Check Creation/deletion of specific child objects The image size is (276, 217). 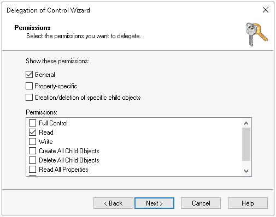pyautogui.click(x=29, y=98)
